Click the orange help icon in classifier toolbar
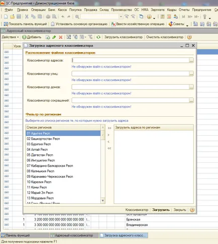This screenshot has height=244, width=218. pyautogui.click(x=189, y=37)
